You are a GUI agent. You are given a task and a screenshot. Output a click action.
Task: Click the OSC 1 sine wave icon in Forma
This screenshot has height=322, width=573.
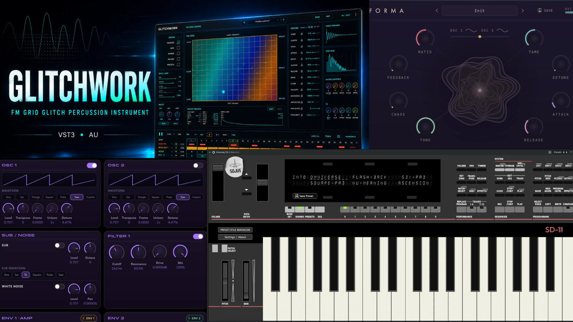coord(471,30)
